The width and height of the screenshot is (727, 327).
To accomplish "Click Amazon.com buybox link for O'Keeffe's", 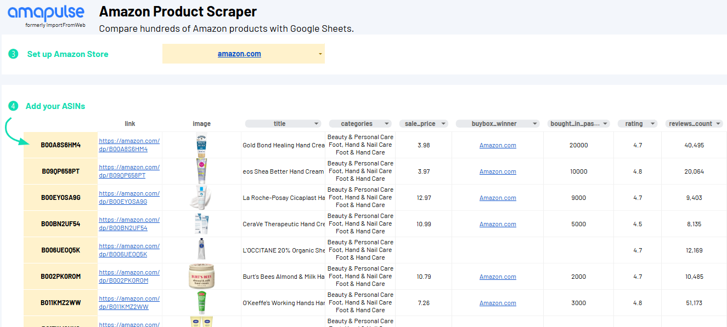I will 498,303.
